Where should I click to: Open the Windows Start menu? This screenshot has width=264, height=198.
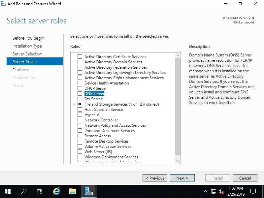pos(8,191)
